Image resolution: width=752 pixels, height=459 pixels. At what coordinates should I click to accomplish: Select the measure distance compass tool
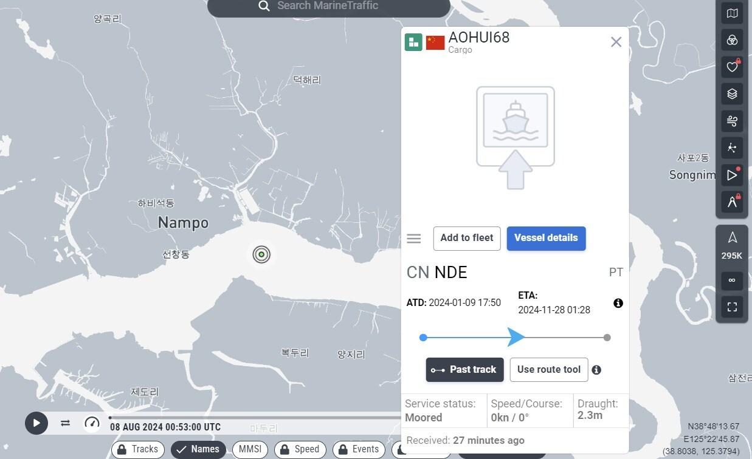pos(732,202)
